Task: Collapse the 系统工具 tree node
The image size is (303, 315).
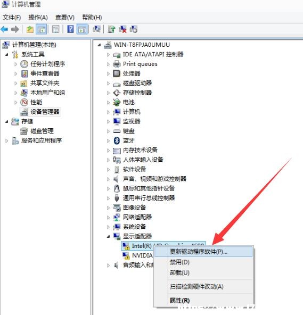Action: click(x=6, y=54)
